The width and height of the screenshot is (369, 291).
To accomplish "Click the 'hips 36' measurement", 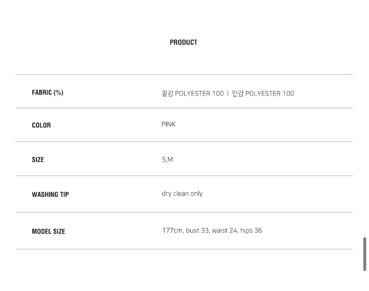I will 251,231.
